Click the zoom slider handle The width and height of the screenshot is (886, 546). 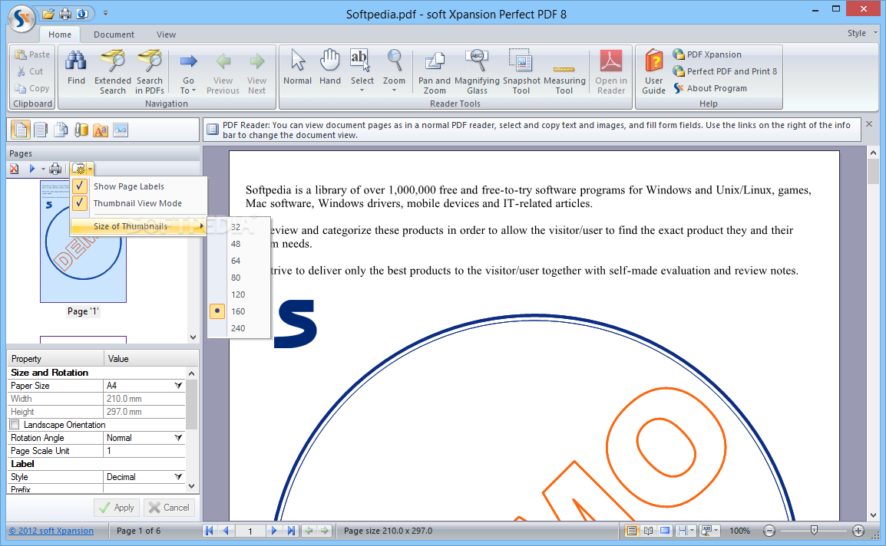[814, 530]
